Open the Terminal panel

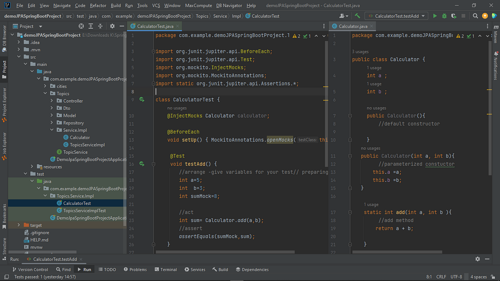pyautogui.click(x=165, y=269)
